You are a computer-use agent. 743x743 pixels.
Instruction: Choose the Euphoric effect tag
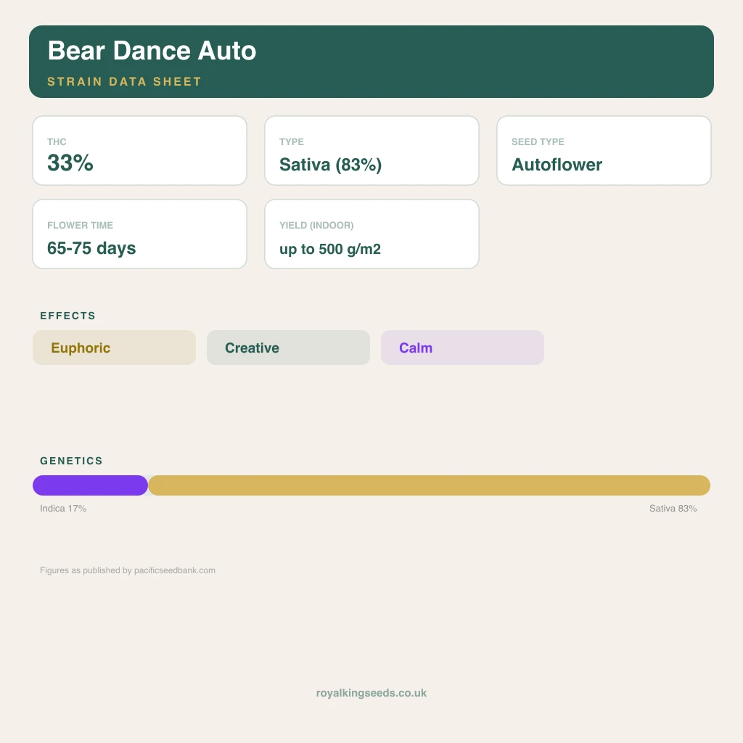114,348
